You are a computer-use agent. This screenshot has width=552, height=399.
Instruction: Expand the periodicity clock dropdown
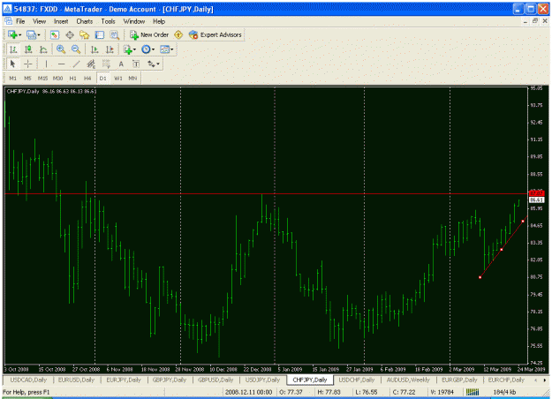pos(147,49)
